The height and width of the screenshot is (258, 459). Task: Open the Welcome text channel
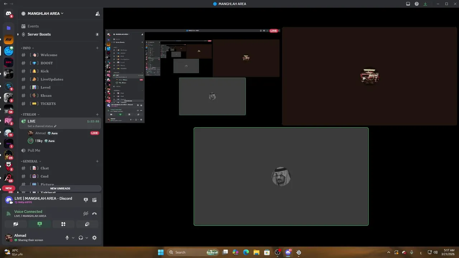[x=60, y=55]
